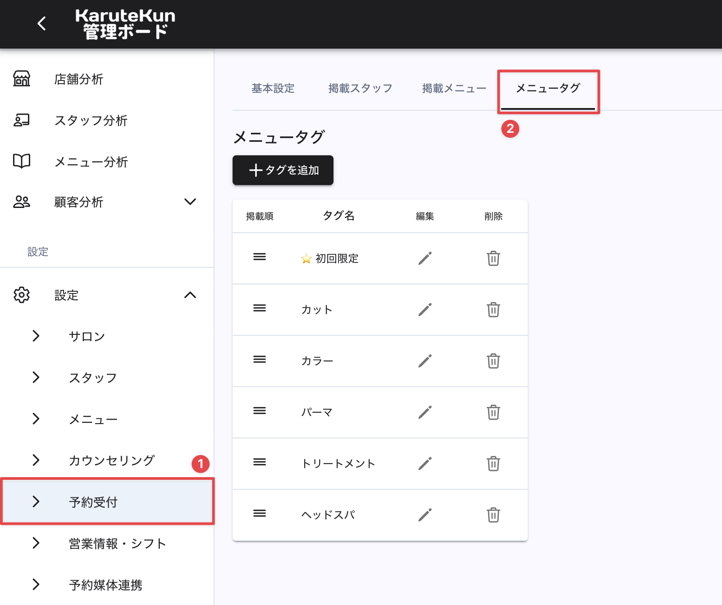Click drag handle for パーマ row

pos(260,411)
